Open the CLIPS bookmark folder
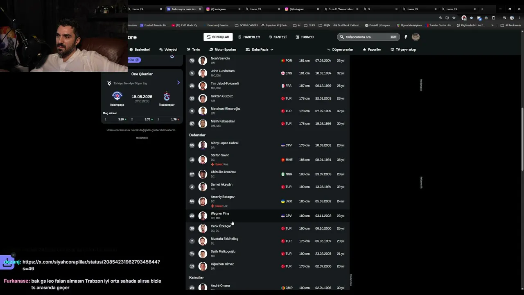 (x=309, y=25)
